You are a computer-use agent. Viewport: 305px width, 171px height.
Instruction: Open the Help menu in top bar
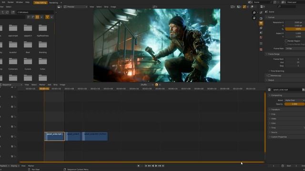[x=28, y=2]
